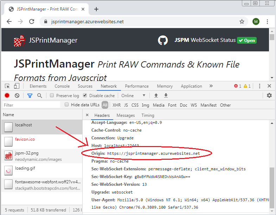Click the Name column header
Viewport: 276px width, 215px height.
[42, 115]
